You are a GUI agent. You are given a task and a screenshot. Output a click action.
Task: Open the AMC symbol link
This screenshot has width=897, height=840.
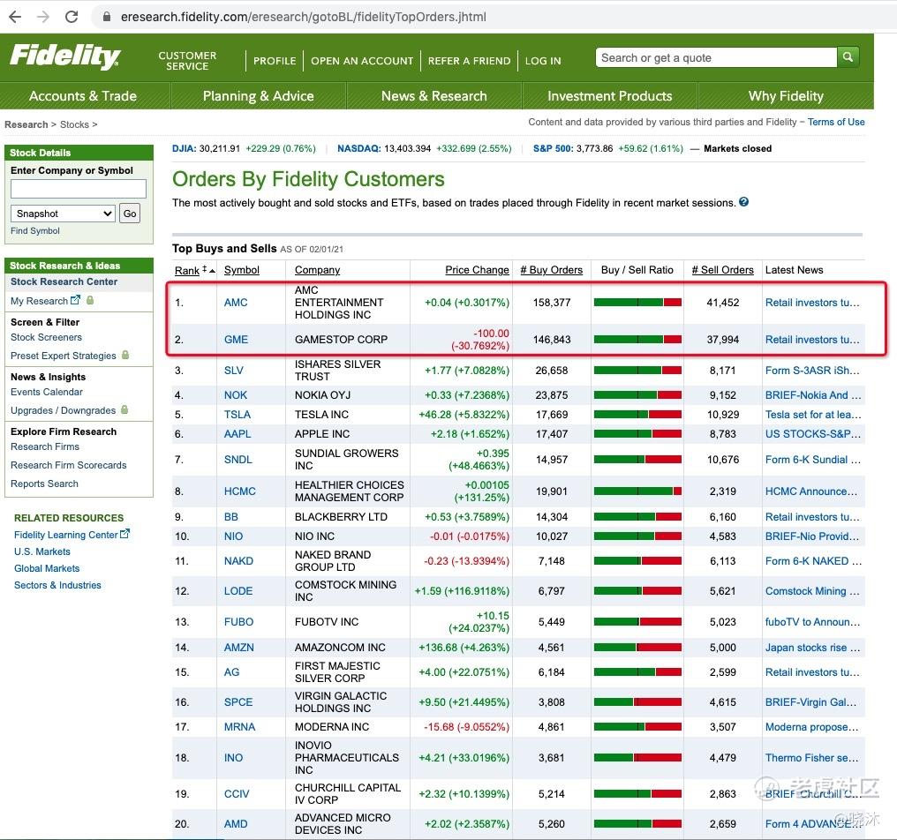coord(236,303)
